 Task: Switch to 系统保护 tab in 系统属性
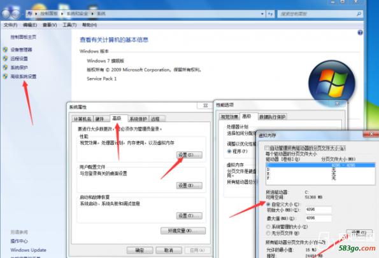(138, 119)
